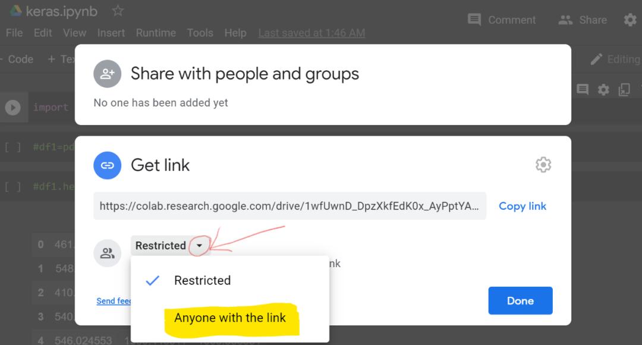Click the keras.ipynb notebook title

(x=61, y=11)
